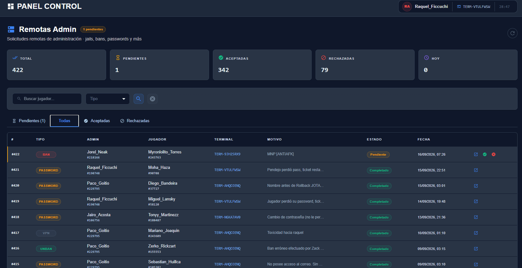Image resolution: width=522 pixels, height=268 pixels.
Task: Click the 1 pendientes badge
Action: pyautogui.click(x=93, y=29)
